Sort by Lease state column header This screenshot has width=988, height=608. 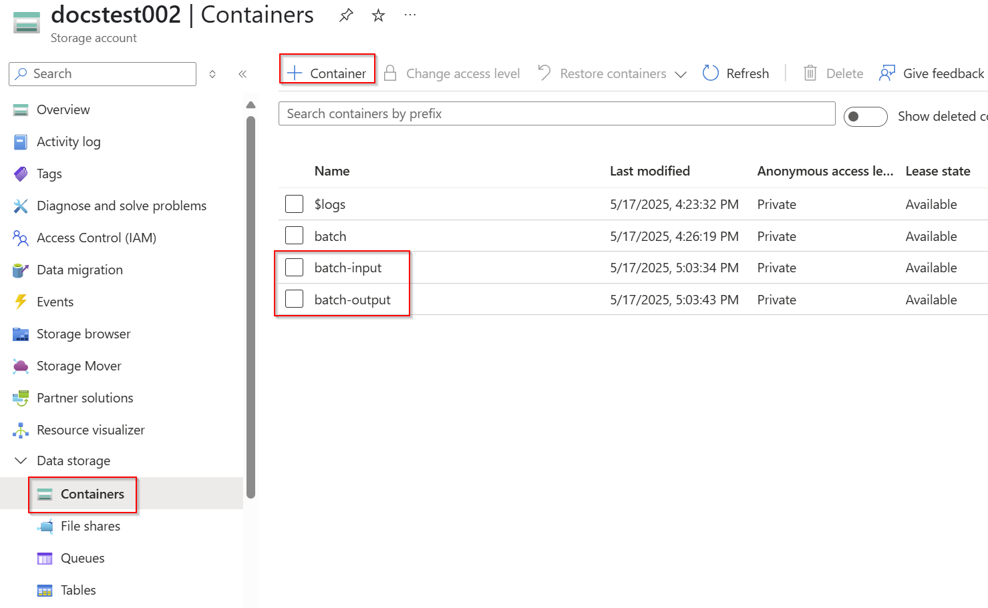pyautogui.click(x=938, y=172)
